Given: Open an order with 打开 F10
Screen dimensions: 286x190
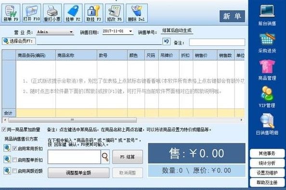Looking at the screenshot, I should (x=32, y=13).
